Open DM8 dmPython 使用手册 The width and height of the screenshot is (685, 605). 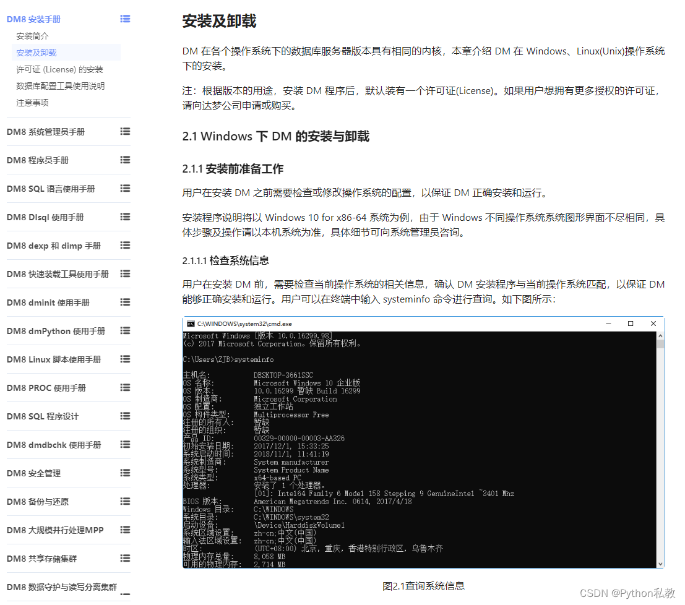(56, 331)
